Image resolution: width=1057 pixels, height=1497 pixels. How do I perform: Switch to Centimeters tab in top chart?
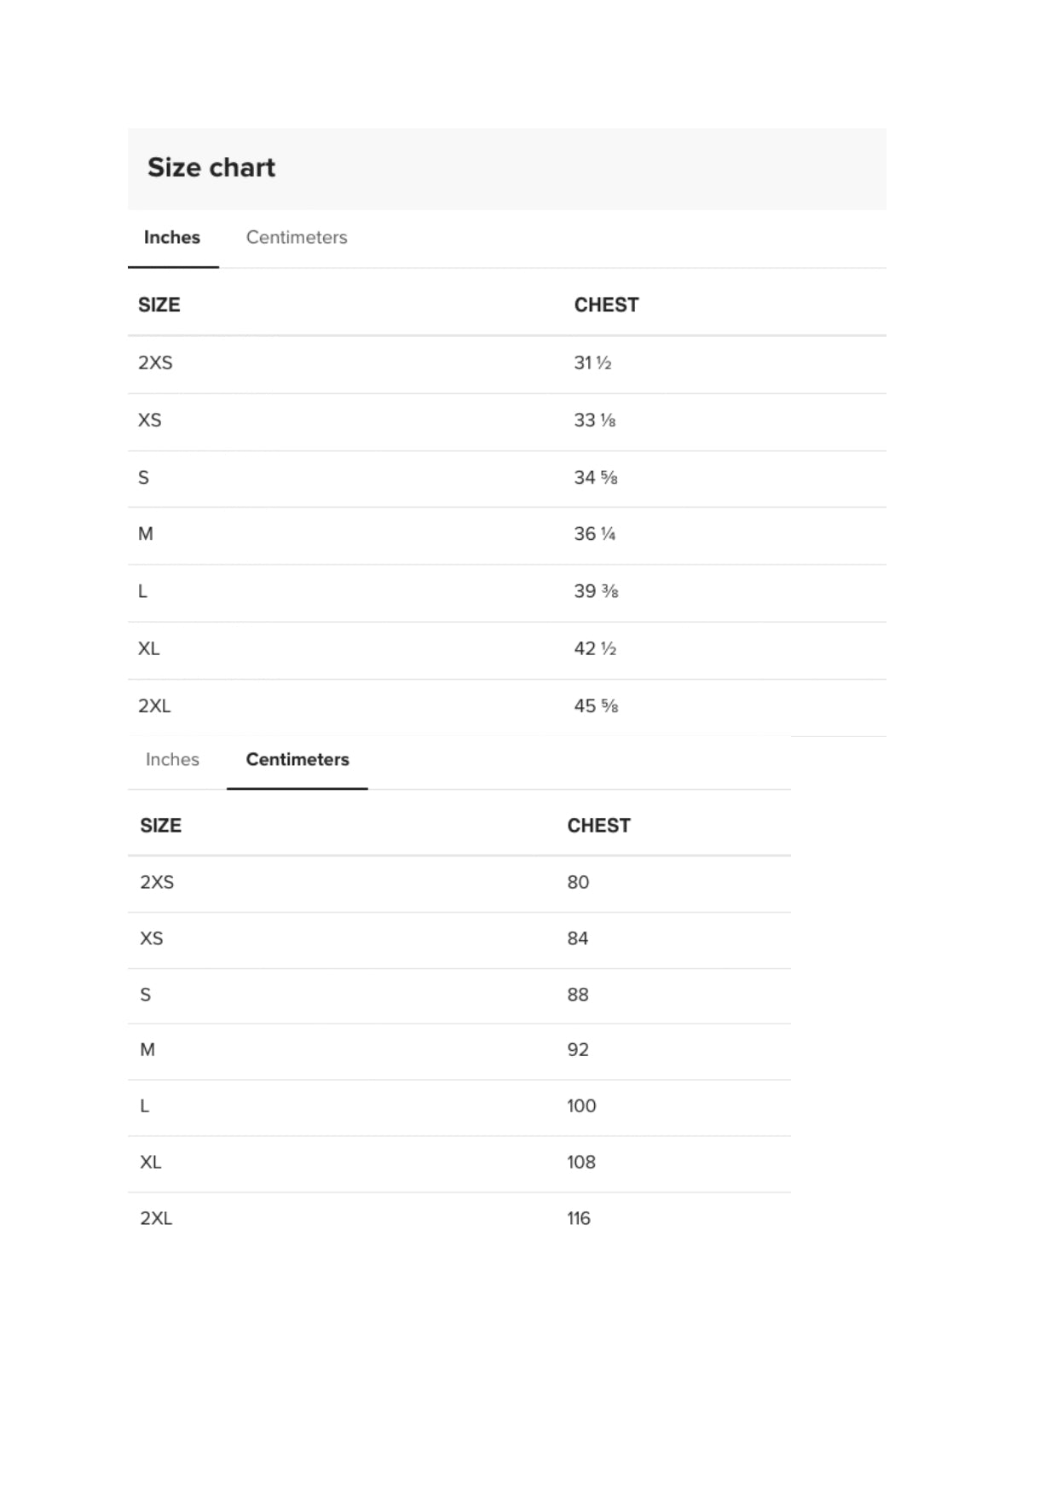coord(297,238)
